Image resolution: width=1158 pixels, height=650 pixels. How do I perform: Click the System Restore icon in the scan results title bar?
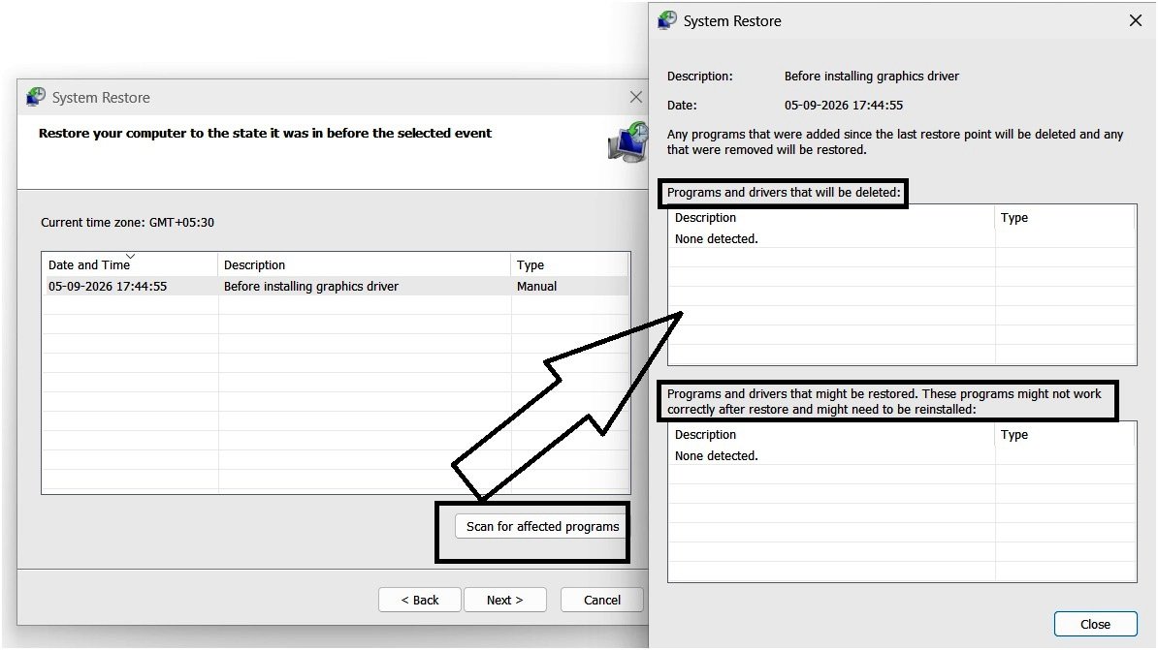(x=667, y=20)
